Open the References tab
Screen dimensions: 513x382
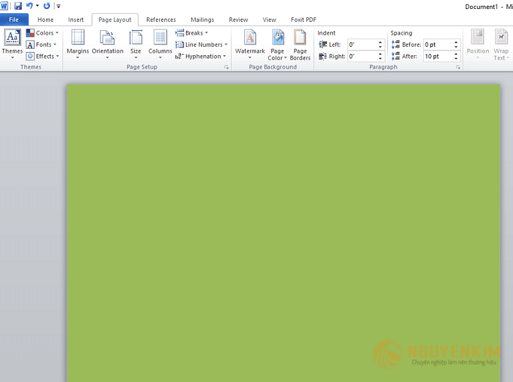point(161,20)
